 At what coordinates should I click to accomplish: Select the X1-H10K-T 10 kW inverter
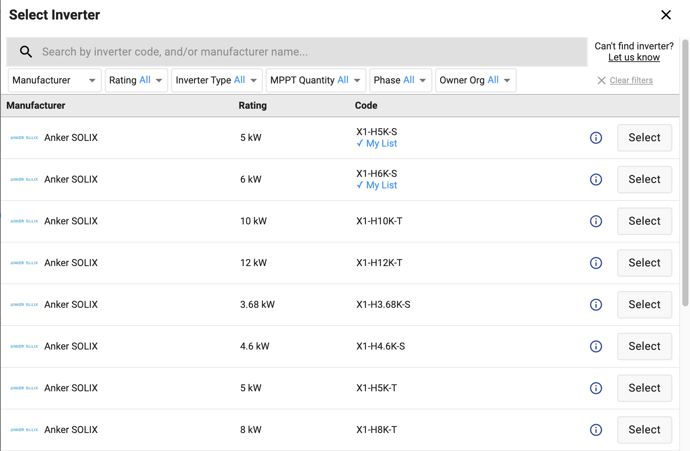click(644, 221)
